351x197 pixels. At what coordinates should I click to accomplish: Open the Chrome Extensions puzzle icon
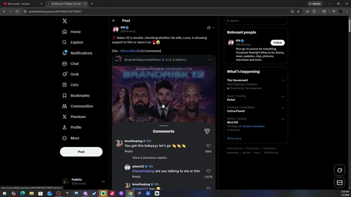tap(314, 11)
